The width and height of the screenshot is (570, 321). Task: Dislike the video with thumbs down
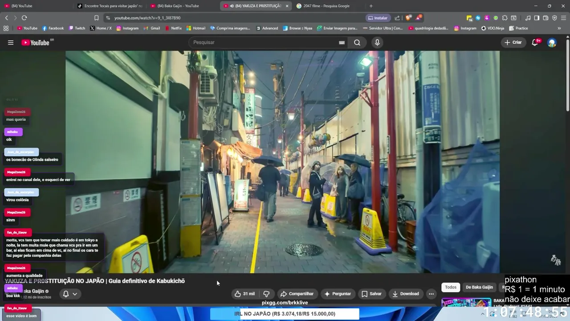click(266, 294)
